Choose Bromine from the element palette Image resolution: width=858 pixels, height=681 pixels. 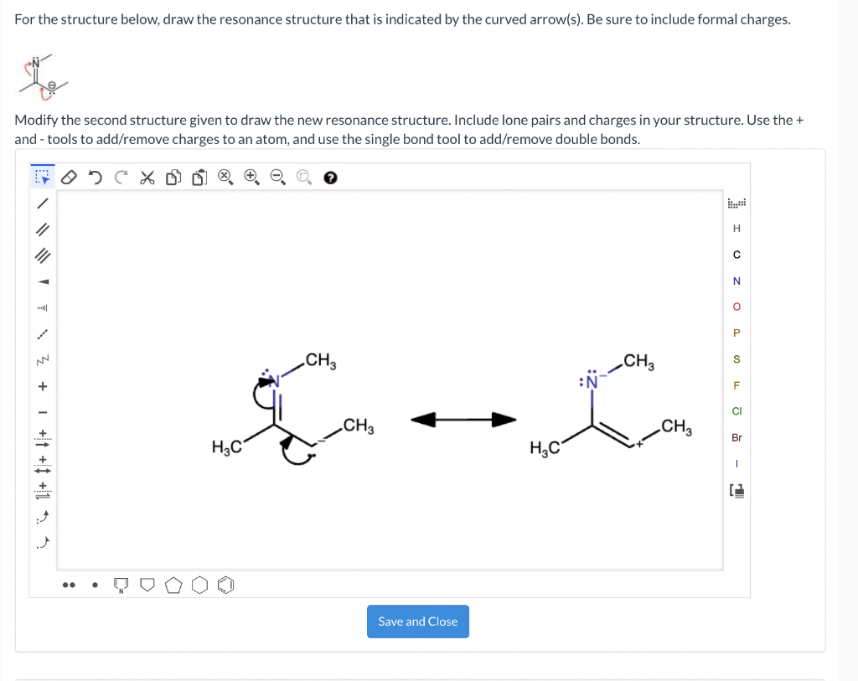[x=737, y=437]
